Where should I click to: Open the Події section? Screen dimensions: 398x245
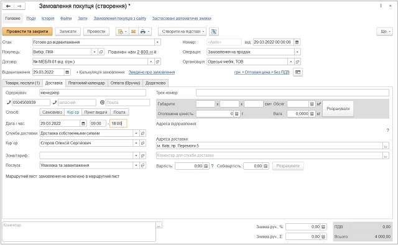[31, 19]
